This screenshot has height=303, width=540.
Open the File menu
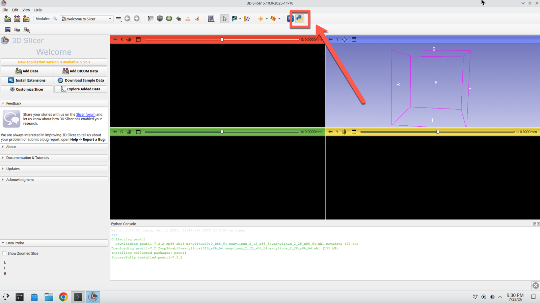(x=5, y=10)
